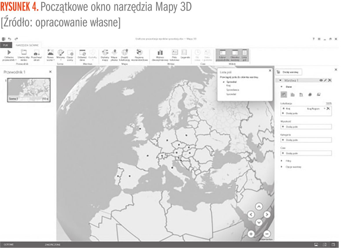Click the Wykres dwuwymiarowy icon
Screen dimensions: 351x248
tap(160, 53)
